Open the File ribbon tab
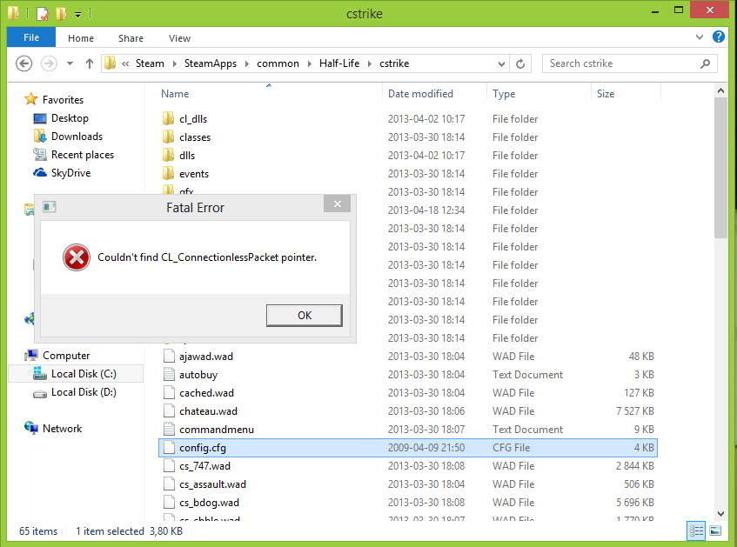 pyautogui.click(x=31, y=37)
